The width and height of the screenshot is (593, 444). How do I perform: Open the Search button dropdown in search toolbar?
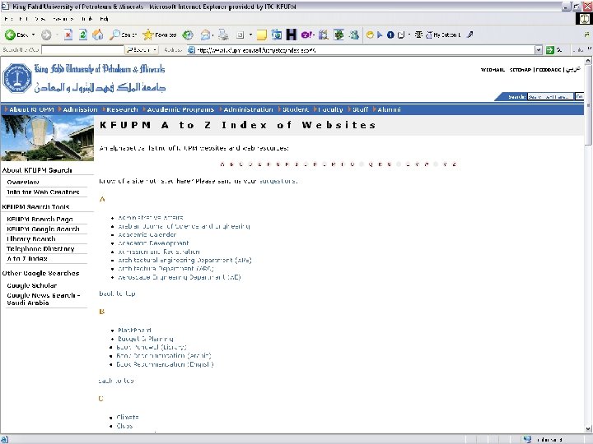click(156, 50)
